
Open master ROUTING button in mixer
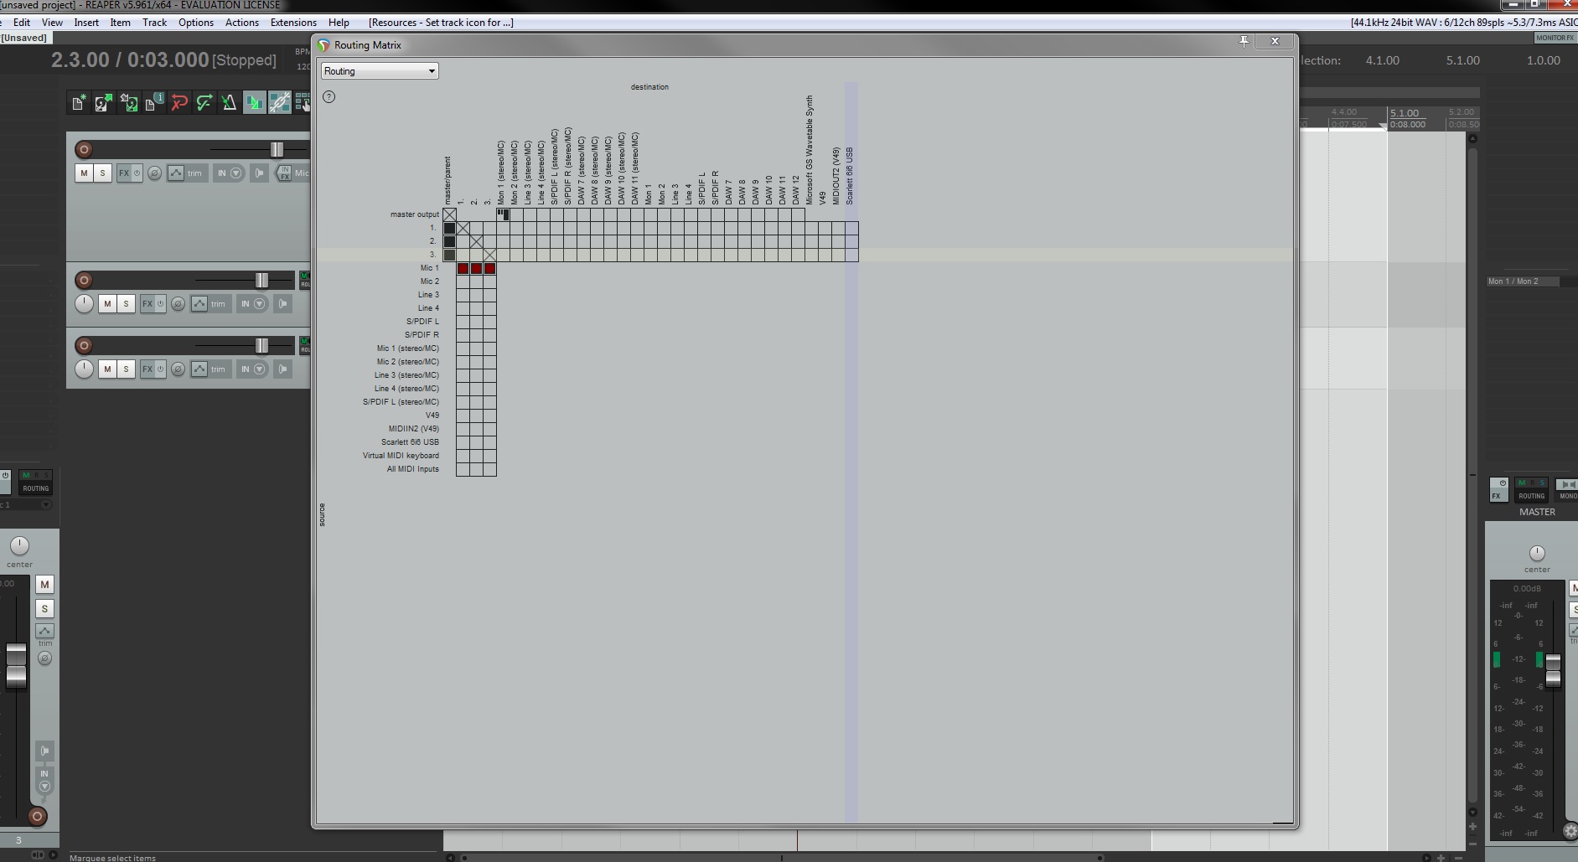[x=1531, y=489]
